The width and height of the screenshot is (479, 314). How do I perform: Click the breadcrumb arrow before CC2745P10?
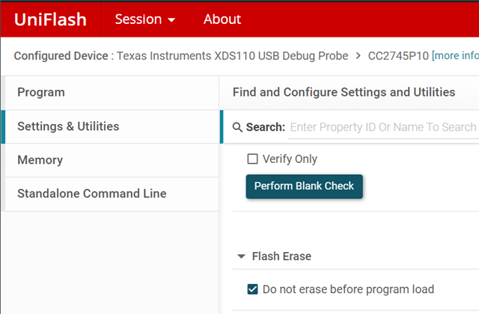(359, 56)
